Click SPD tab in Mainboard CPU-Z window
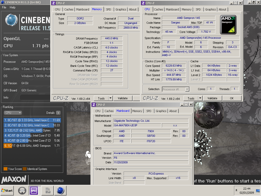261x196 pixels. [x=149, y=111]
